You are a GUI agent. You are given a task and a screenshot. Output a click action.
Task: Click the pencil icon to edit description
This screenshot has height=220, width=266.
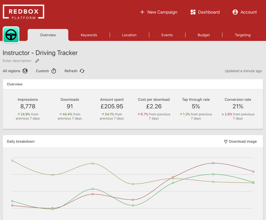point(37,61)
